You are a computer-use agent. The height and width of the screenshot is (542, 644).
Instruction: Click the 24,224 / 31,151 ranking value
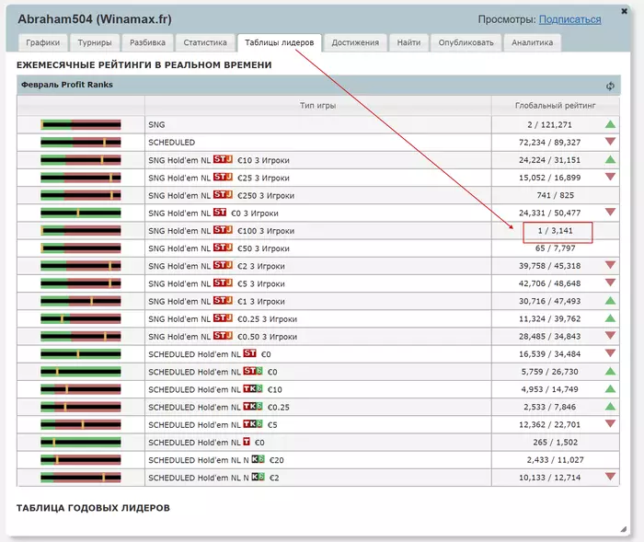click(549, 160)
